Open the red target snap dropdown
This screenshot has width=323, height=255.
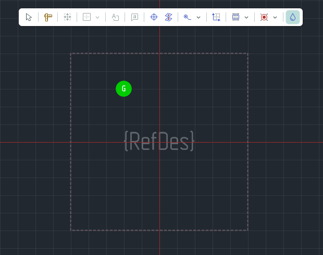pos(275,17)
